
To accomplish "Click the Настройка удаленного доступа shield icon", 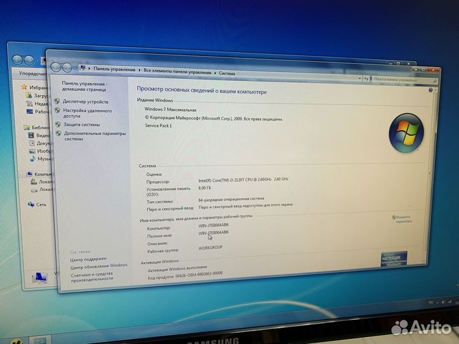I will 57,110.
